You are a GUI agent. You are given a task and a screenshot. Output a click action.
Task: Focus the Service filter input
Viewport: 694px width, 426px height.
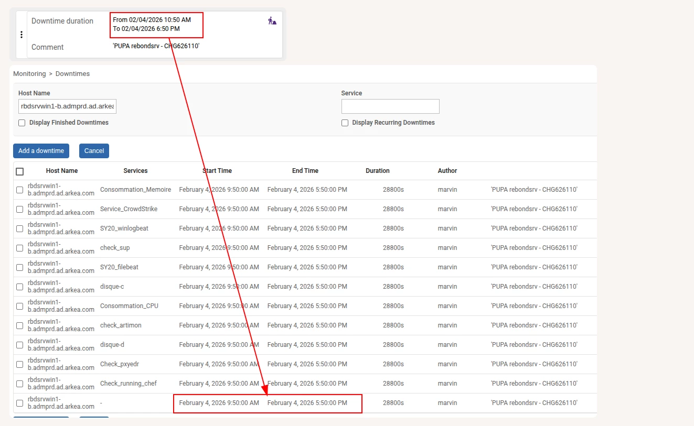(390, 106)
